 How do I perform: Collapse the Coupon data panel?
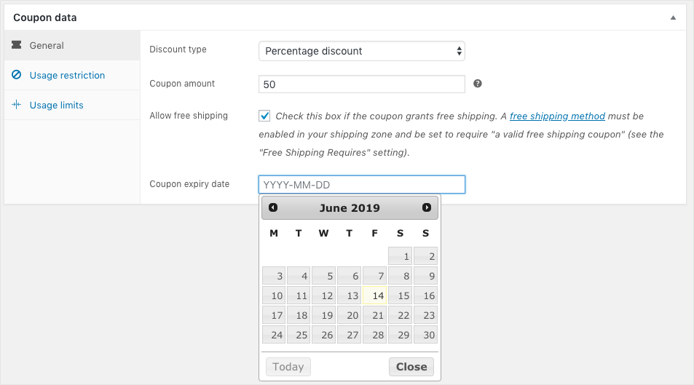pyautogui.click(x=673, y=17)
